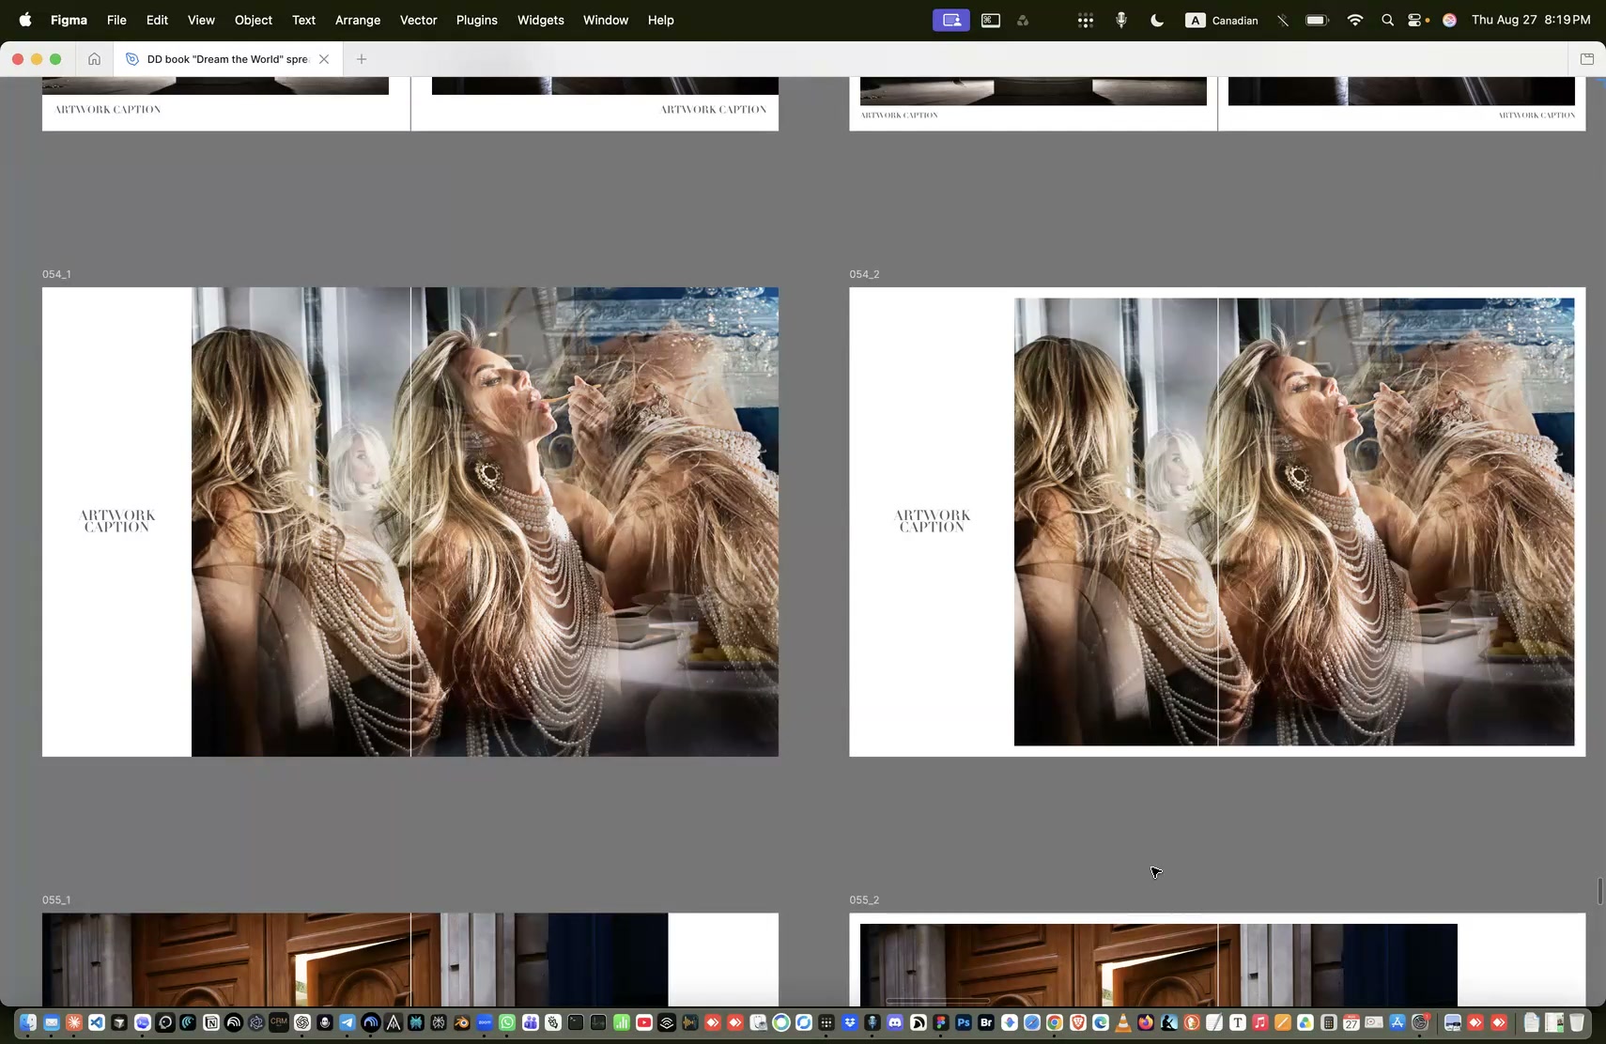The height and width of the screenshot is (1044, 1606).
Task: Select frame label 055_1
Action: [x=56, y=899]
